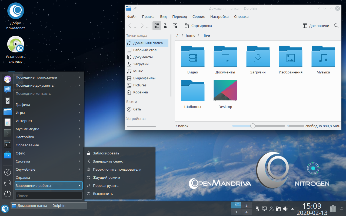The height and width of the screenshot is (216, 346).
Task: Click the wired network tray icon
Action: pyautogui.click(x=264, y=209)
